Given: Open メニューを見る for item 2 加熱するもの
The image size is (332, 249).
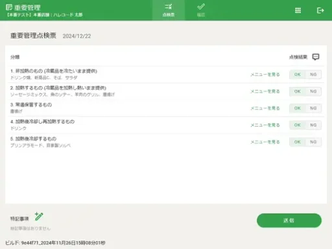Looking at the screenshot, I should click(x=265, y=91).
